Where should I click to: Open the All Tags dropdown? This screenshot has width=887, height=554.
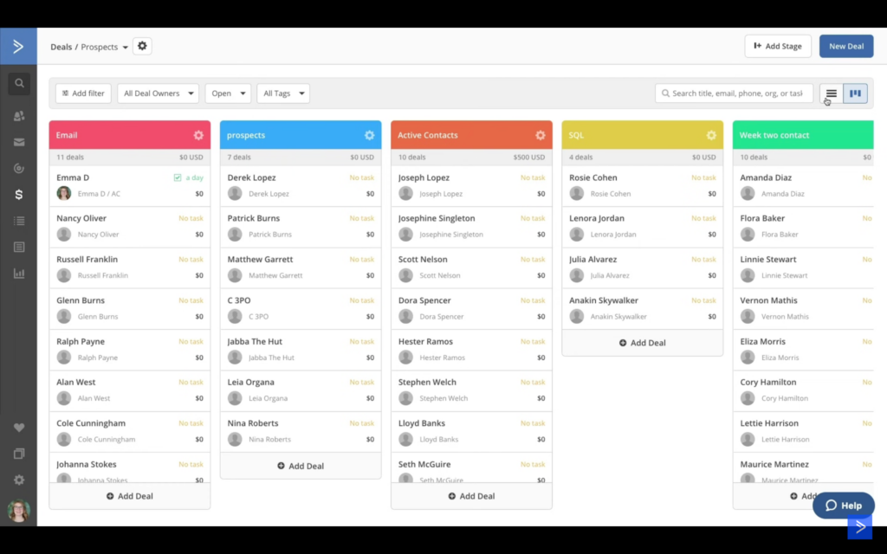click(282, 93)
